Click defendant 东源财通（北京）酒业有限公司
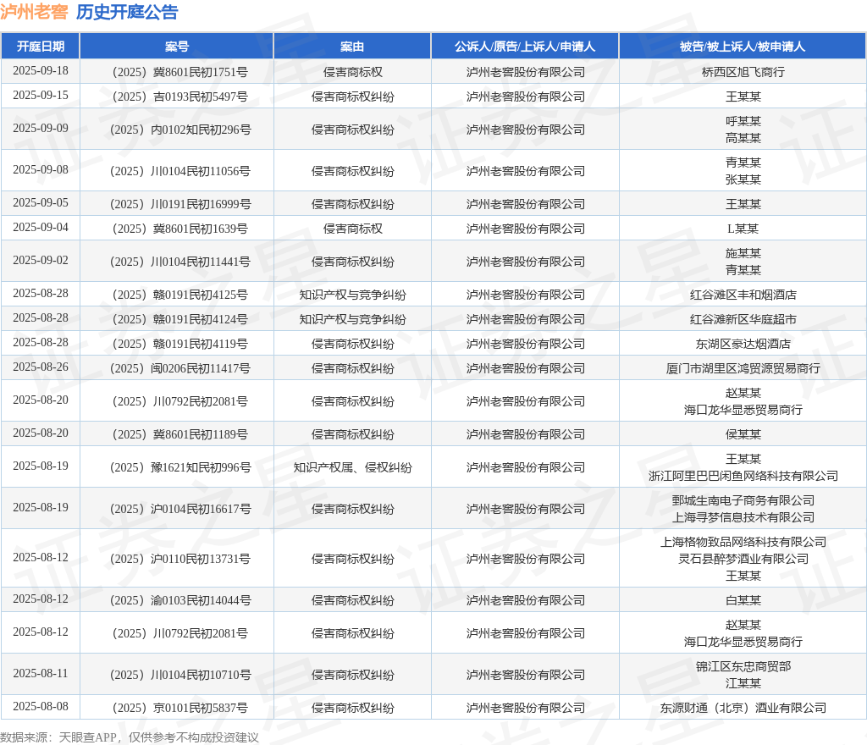This screenshot has height=745, width=867. (x=743, y=708)
